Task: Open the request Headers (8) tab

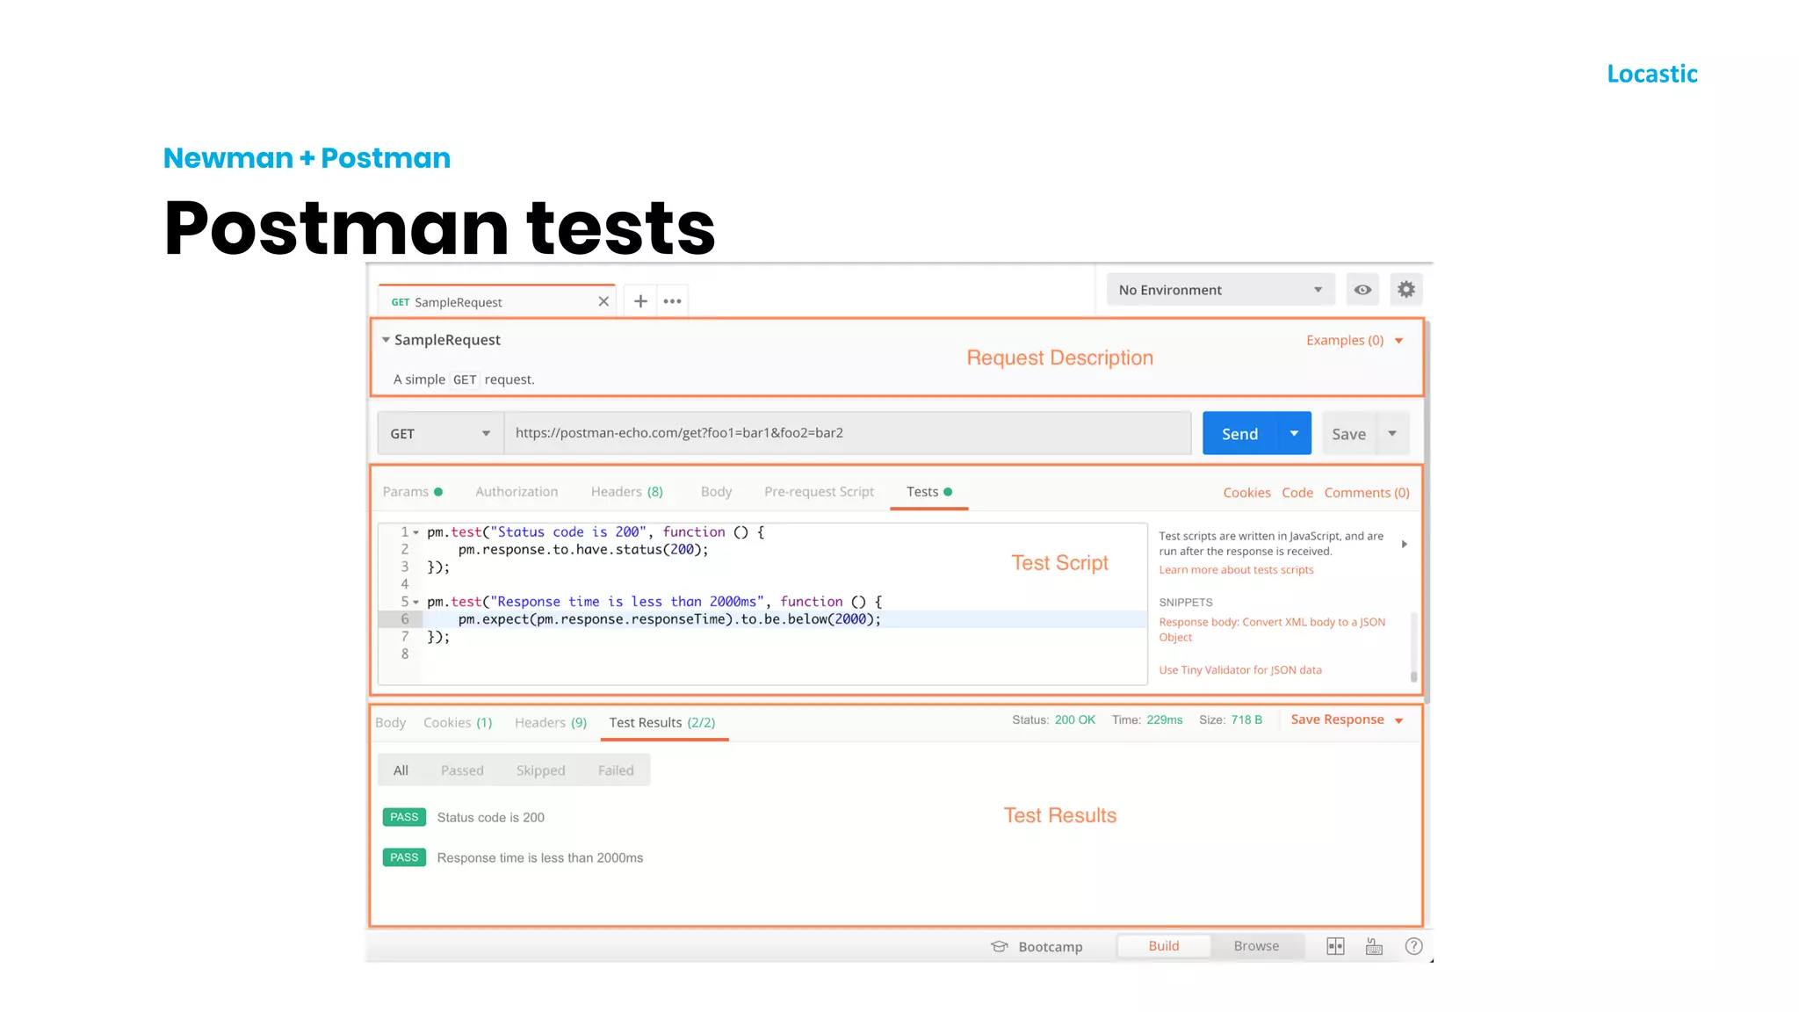Action: pos(627,492)
